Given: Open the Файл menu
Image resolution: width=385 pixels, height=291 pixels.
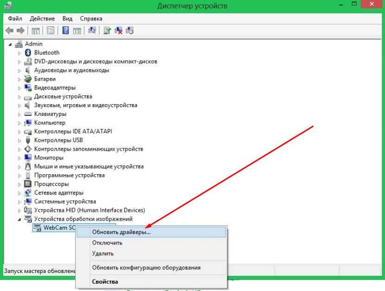Looking at the screenshot, I should tap(15, 19).
